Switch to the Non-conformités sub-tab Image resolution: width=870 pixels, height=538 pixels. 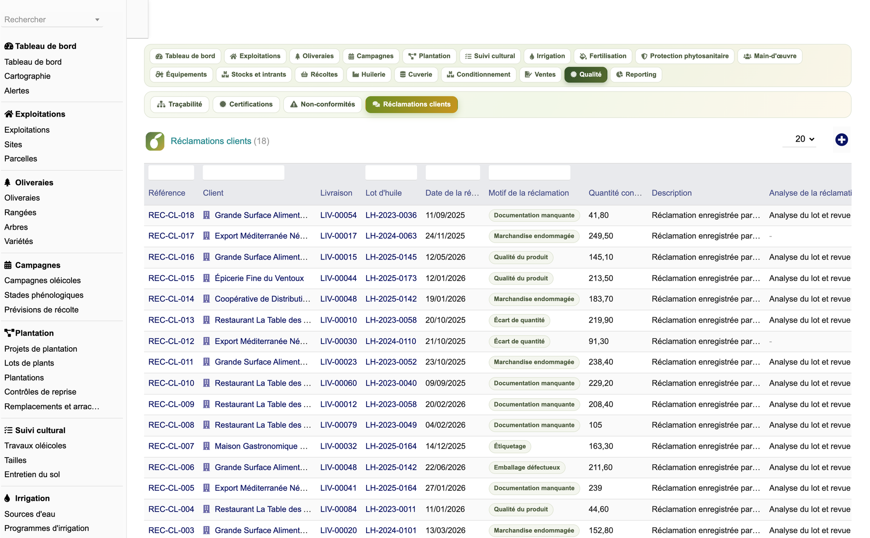[322, 104]
